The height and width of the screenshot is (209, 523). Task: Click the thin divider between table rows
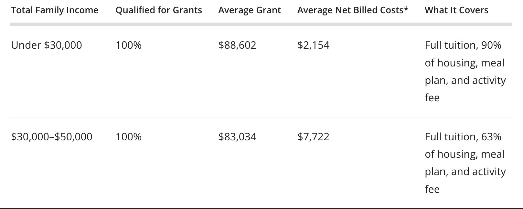tap(261, 117)
